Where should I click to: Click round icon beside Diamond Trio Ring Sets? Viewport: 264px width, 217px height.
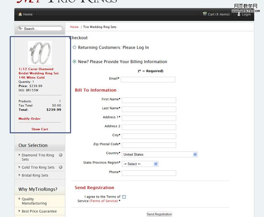(x=61, y=155)
